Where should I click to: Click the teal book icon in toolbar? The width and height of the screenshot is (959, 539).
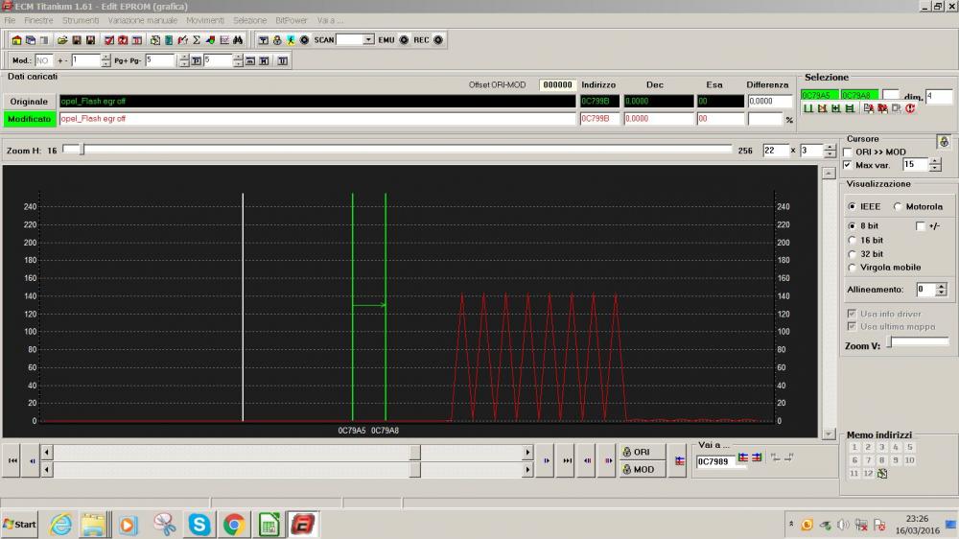coord(169,40)
